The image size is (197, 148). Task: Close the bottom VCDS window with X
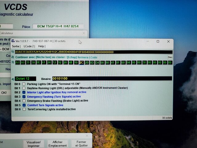pyautogui.click(x=87, y=136)
